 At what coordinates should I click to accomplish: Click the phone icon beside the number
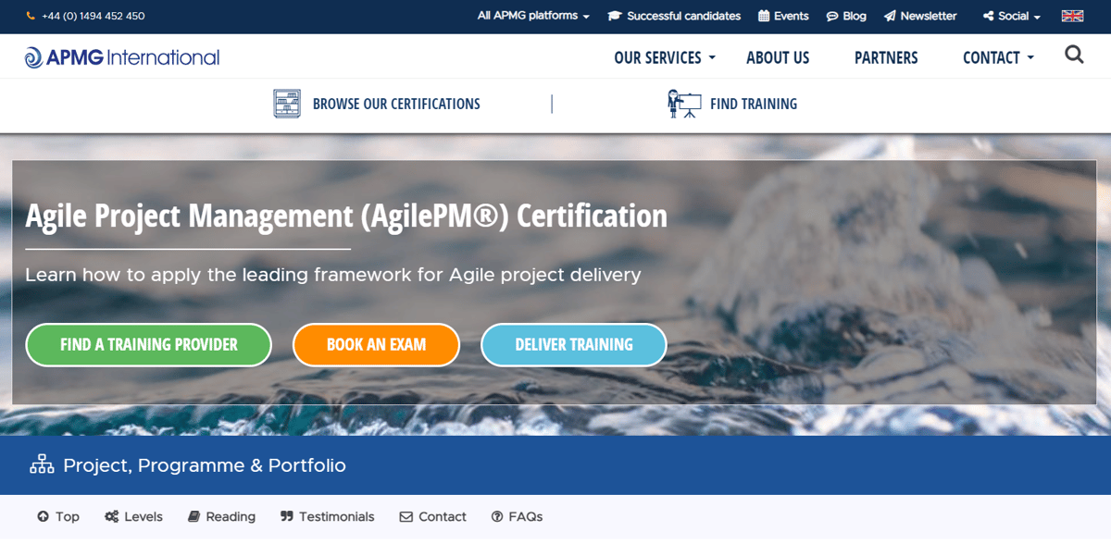pos(31,16)
